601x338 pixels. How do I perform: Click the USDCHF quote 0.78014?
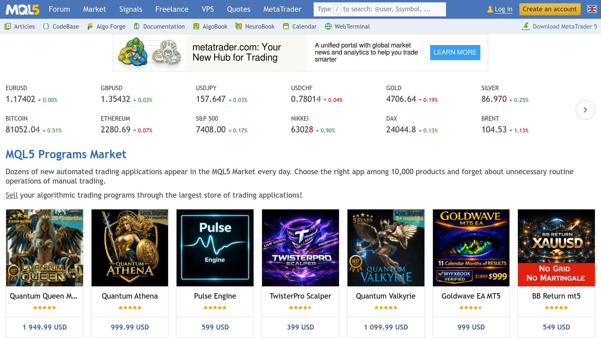306,99
